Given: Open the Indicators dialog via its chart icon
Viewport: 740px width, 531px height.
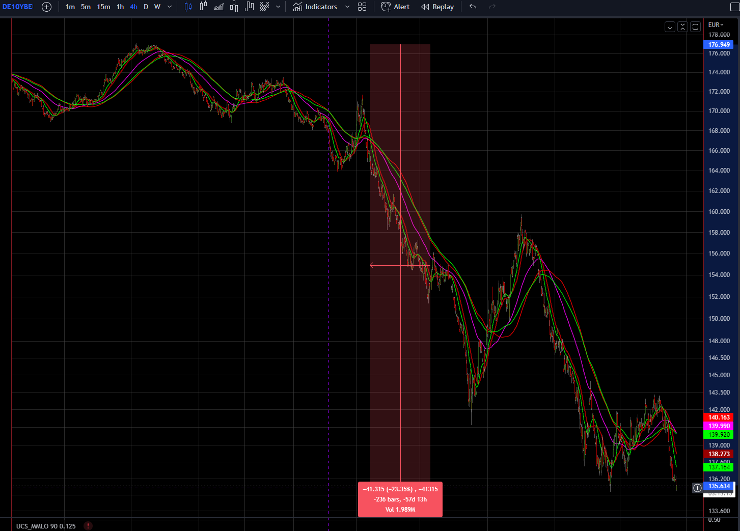Looking at the screenshot, I should 298,7.
